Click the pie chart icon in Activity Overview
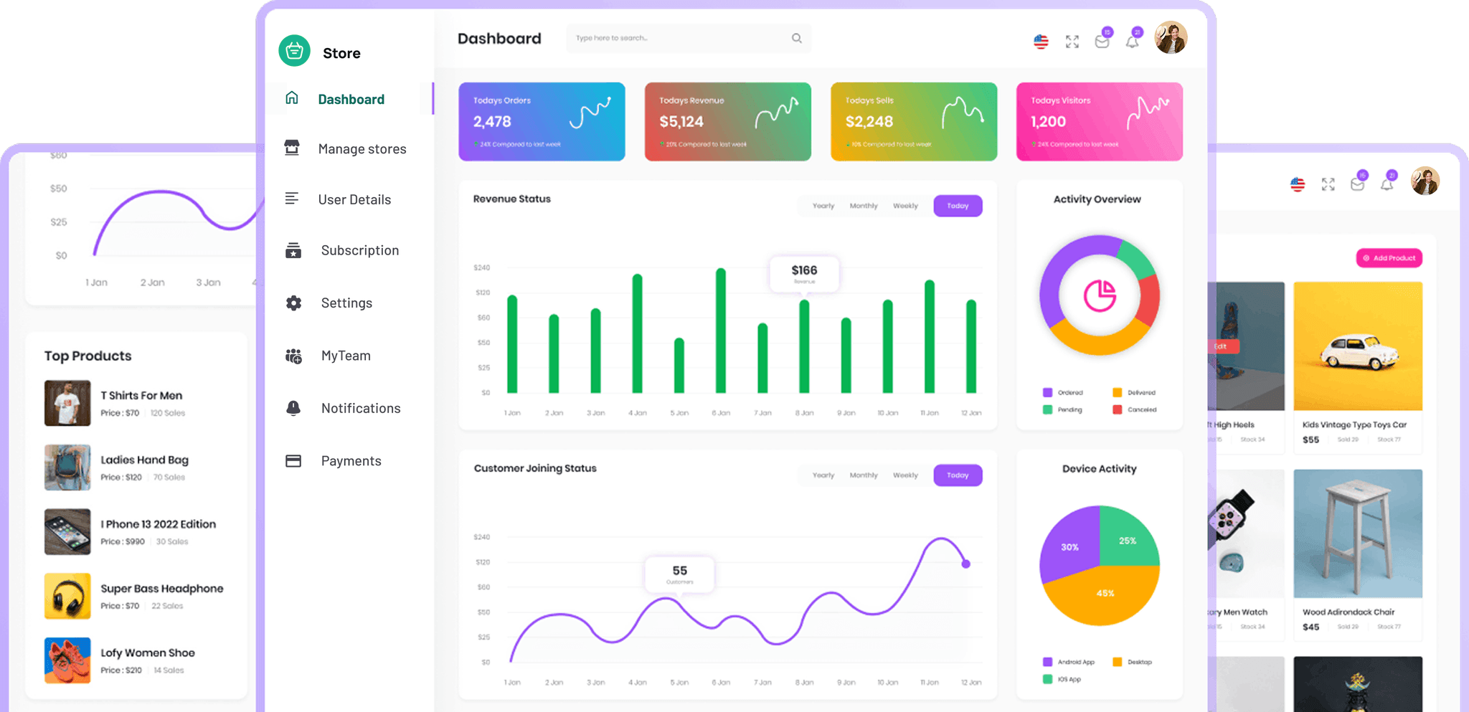1469x712 pixels. 1100,295
